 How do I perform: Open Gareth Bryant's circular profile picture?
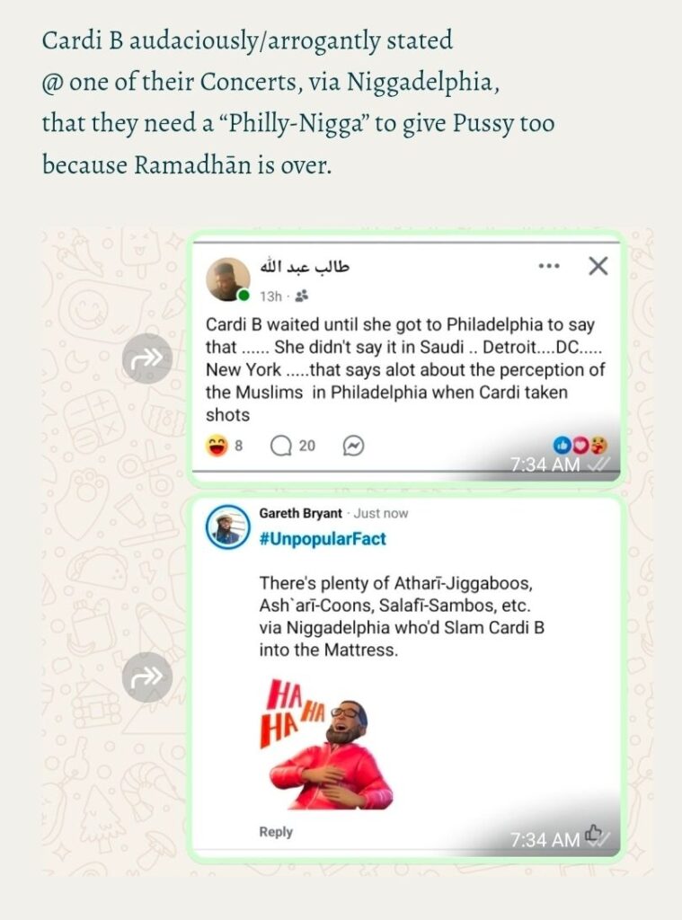tap(227, 526)
